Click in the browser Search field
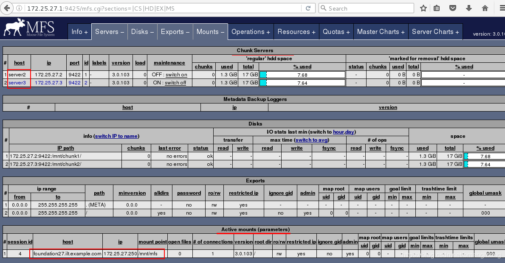This screenshot has height=263, width=505. pos(366,8)
